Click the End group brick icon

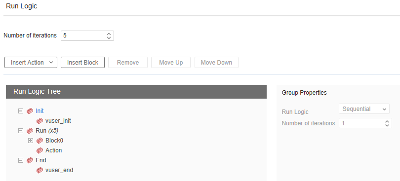tap(30, 160)
